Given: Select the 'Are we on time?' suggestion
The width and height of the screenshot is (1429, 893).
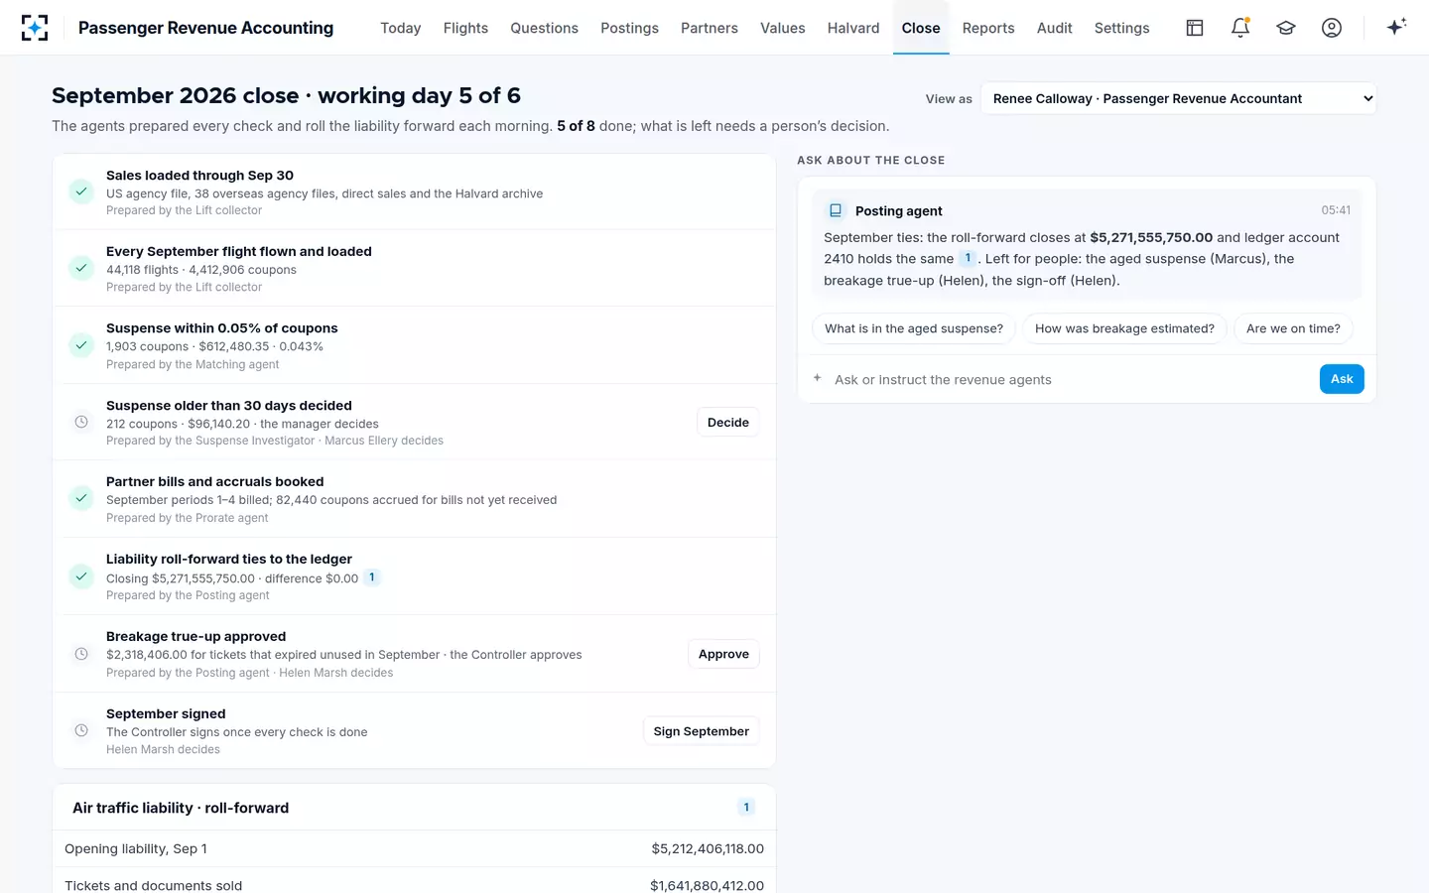Looking at the screenshot, I should (x=1293, y=328).
